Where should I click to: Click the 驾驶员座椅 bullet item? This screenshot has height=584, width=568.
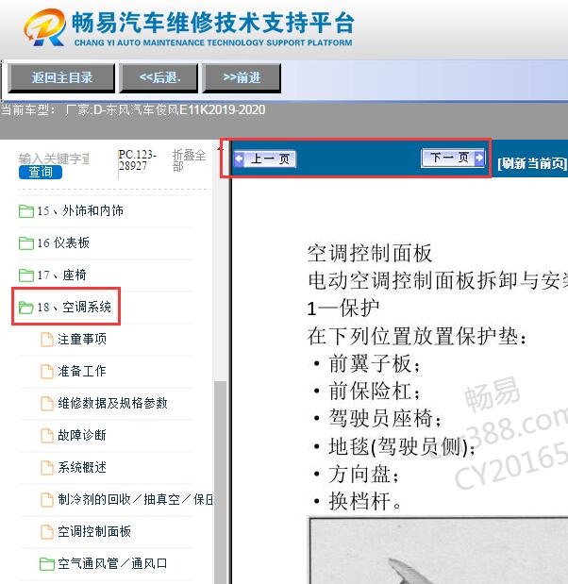(x=385, y=418)
